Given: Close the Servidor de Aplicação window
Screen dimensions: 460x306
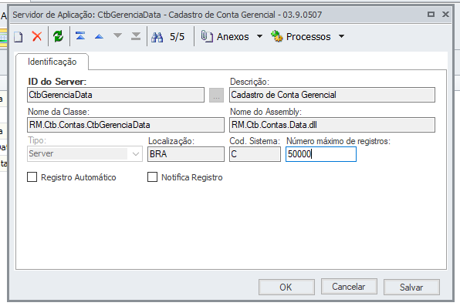Looking at the screenshot, I should [x=445, y=14].
